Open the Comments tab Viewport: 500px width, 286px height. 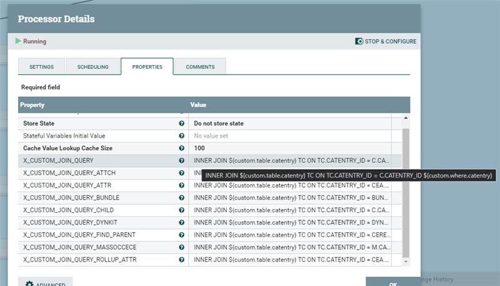pos(200,66)
